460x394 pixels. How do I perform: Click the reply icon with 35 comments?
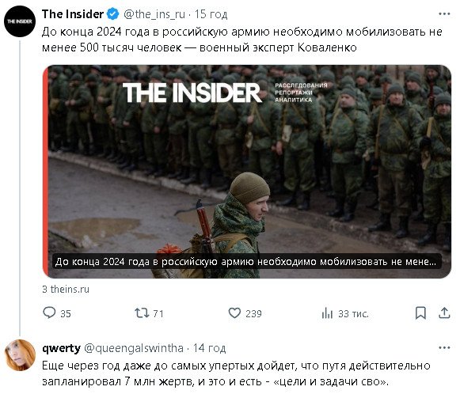[49, 313]
